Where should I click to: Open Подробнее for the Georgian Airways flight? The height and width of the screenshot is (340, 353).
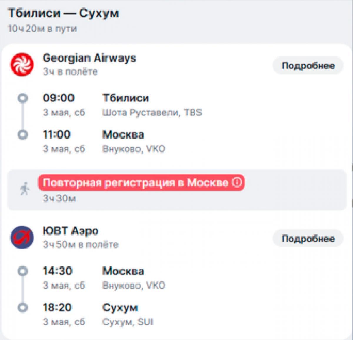tap(308, 66)
